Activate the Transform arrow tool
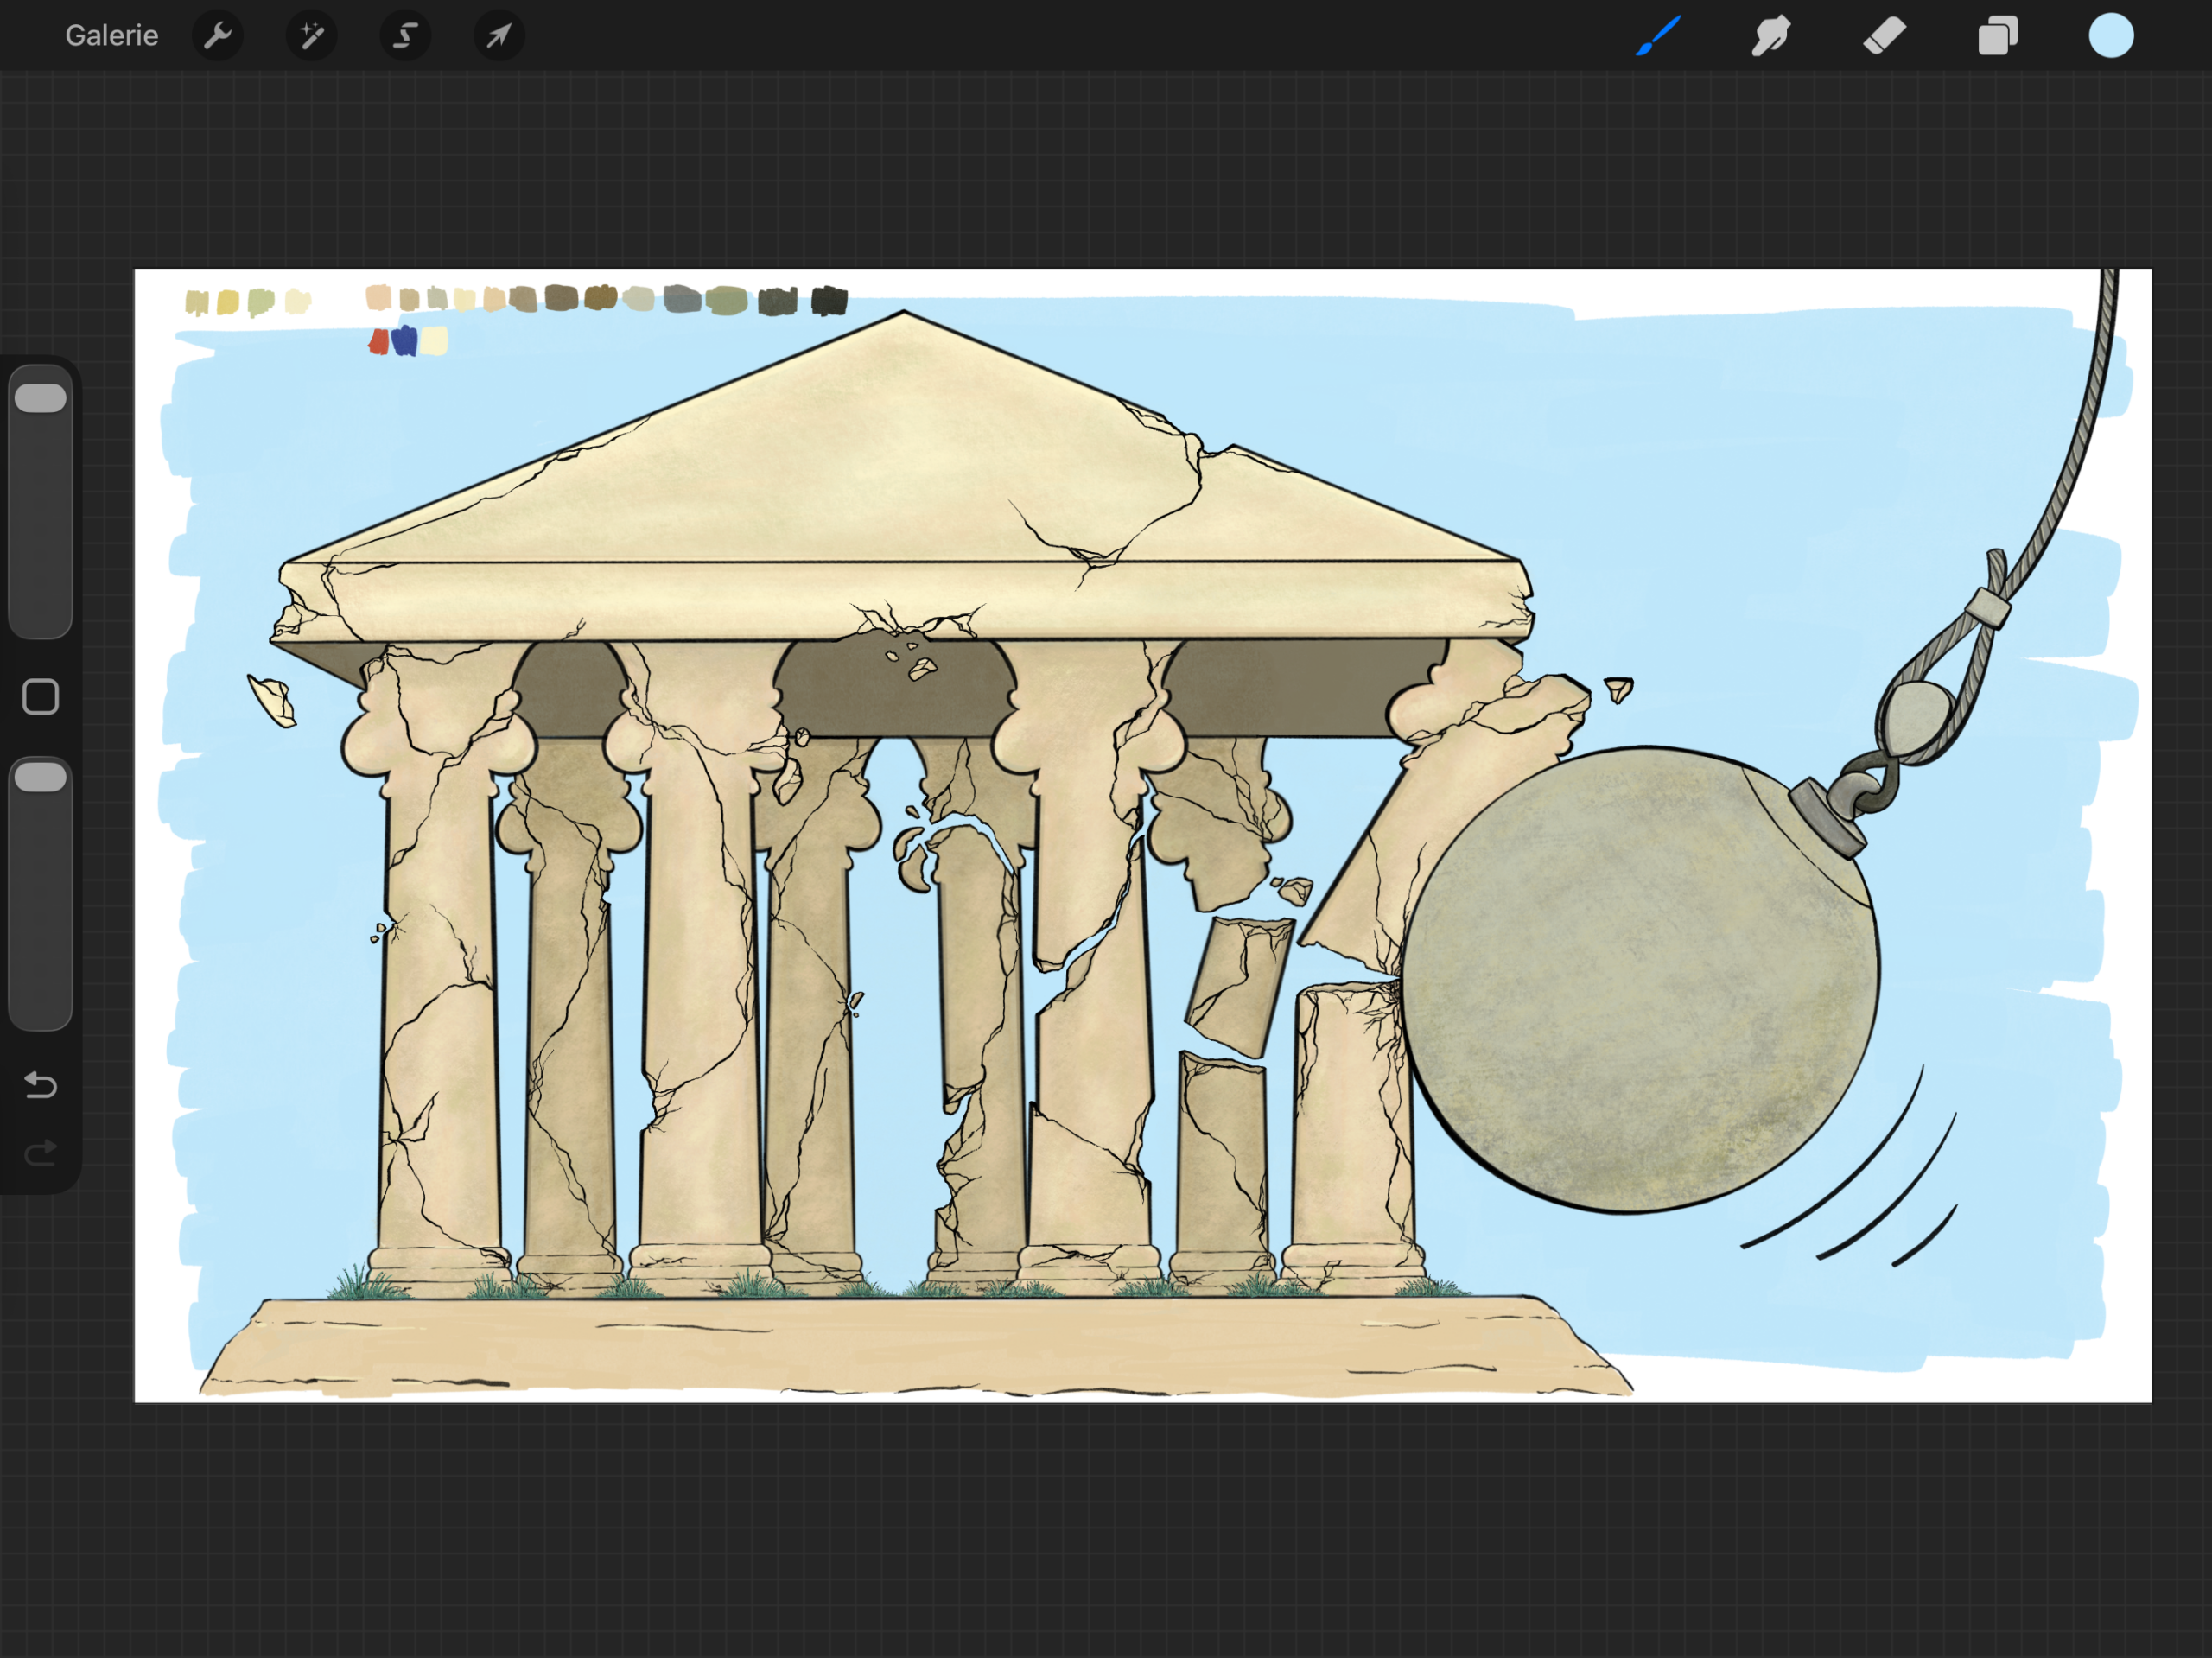 (499, 36)
